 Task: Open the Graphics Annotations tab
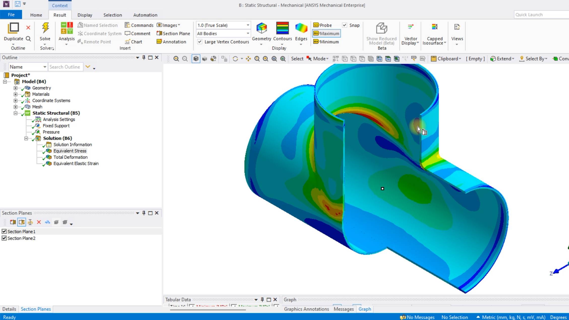(x=306, y=309)
